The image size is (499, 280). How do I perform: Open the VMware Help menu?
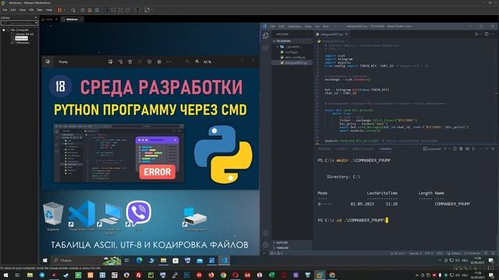[49, 10]
